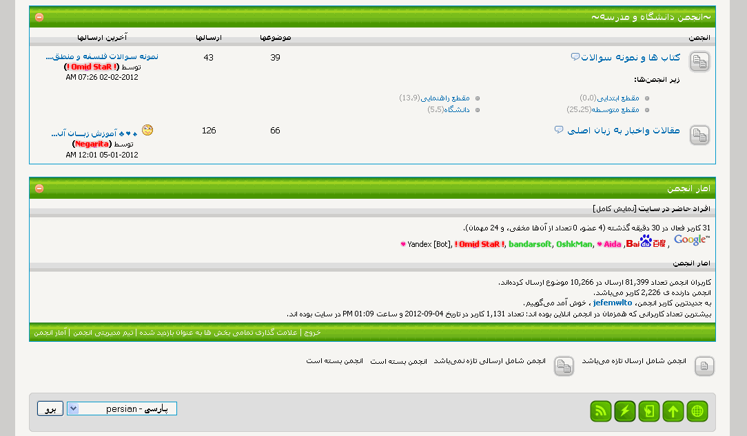
Task: Open subforum مقطع ابتدایی
Action: [618, 98]
